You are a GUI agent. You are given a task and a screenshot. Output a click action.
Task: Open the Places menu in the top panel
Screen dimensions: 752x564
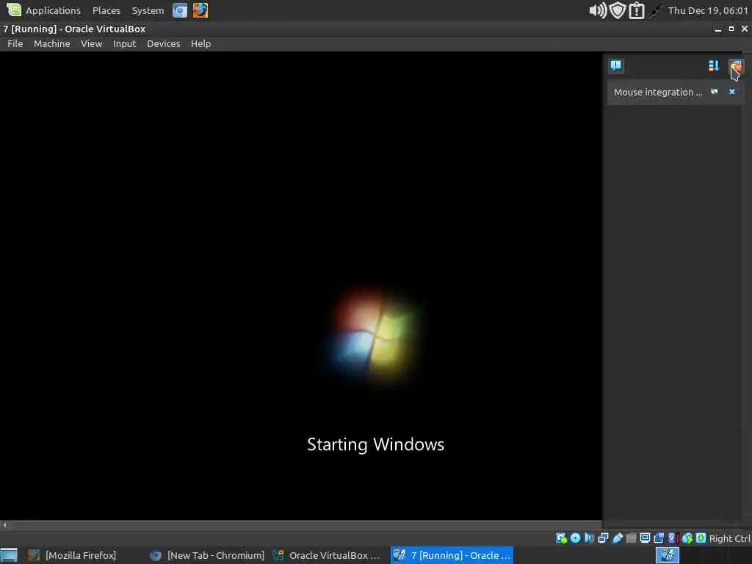[106, 10]
